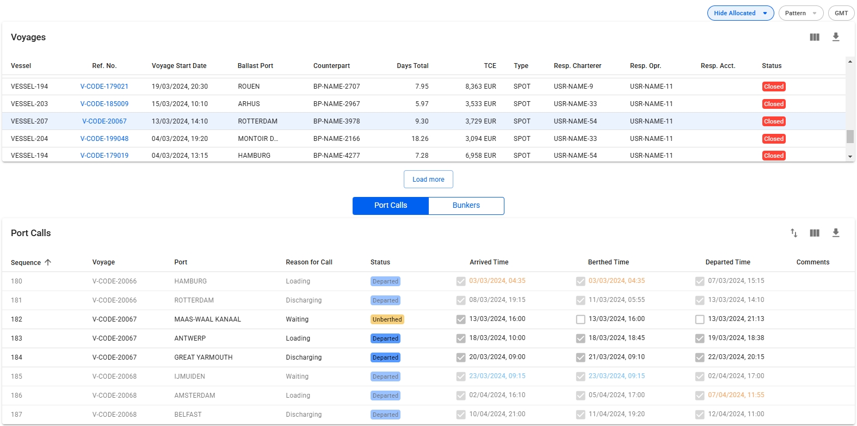Check Berthed Time box for MAAS-WAAL KANAAL
Viewport: 857px width, 426px height.
pyautogui.click(x=581, y=319)
